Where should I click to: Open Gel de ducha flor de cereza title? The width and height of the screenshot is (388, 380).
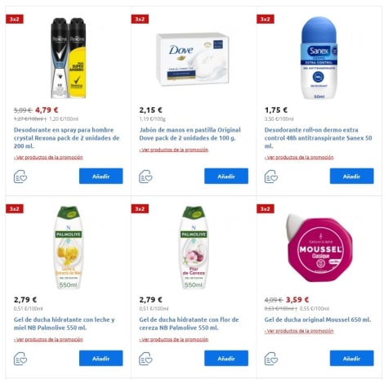pos(189,324)
